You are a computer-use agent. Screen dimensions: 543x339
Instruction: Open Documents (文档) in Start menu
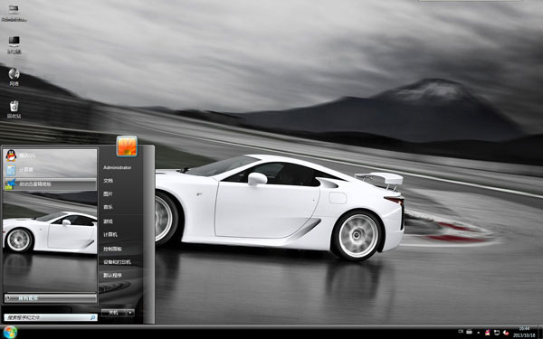click(x=108, y=181)
